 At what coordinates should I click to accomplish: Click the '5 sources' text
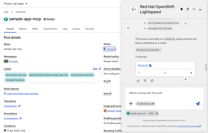[141, 57]
